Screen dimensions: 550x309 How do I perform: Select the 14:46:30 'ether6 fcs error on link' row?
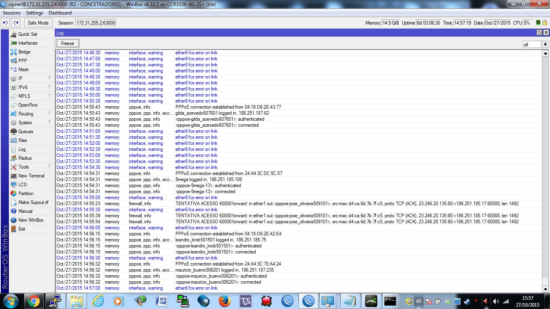(x=299, y=53)
